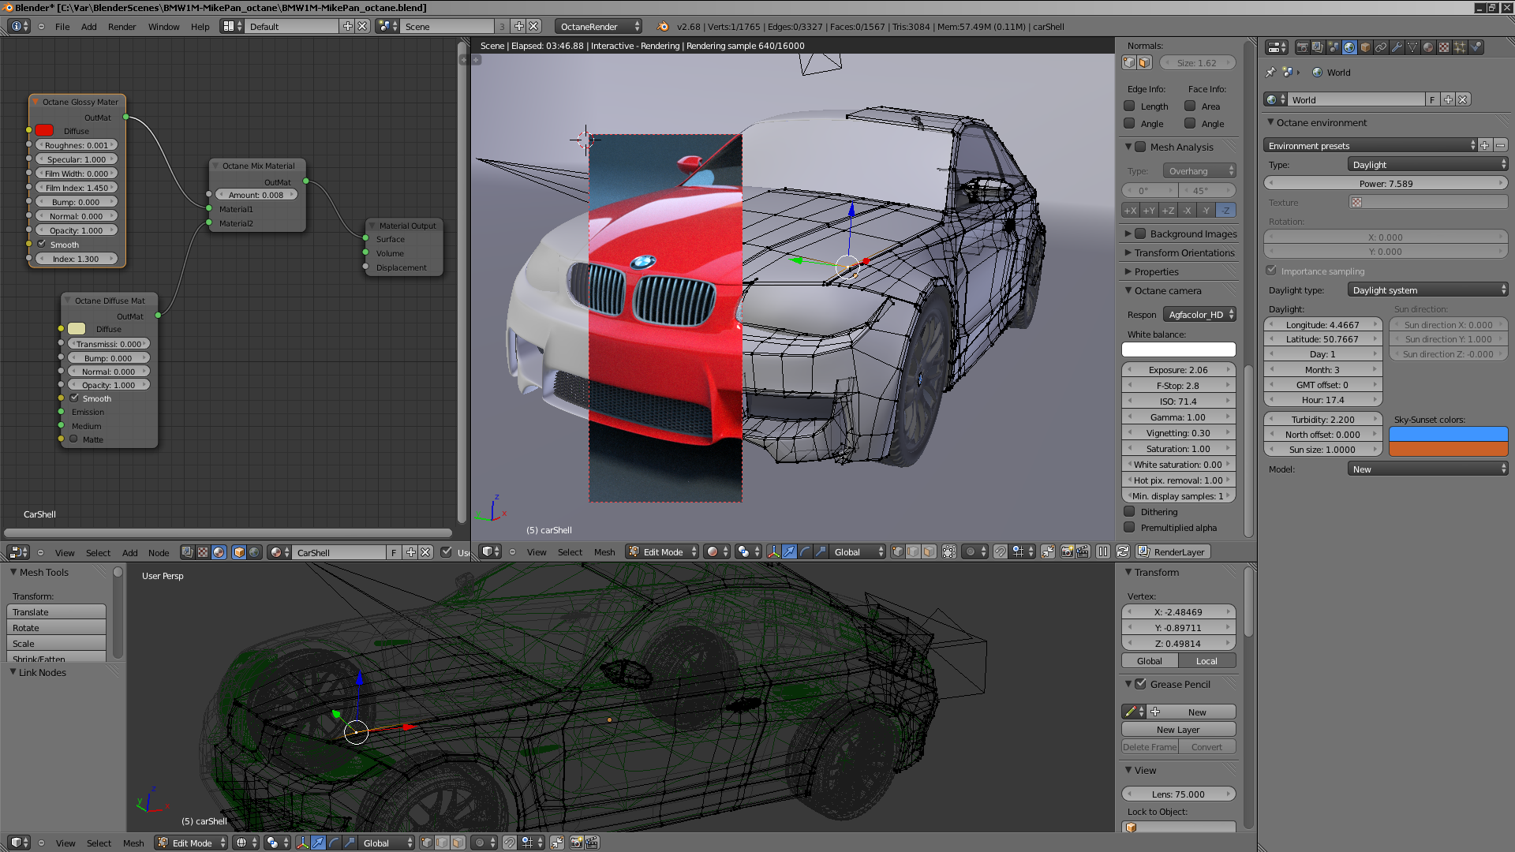Click the Translate transform button

tap(56, 612)
